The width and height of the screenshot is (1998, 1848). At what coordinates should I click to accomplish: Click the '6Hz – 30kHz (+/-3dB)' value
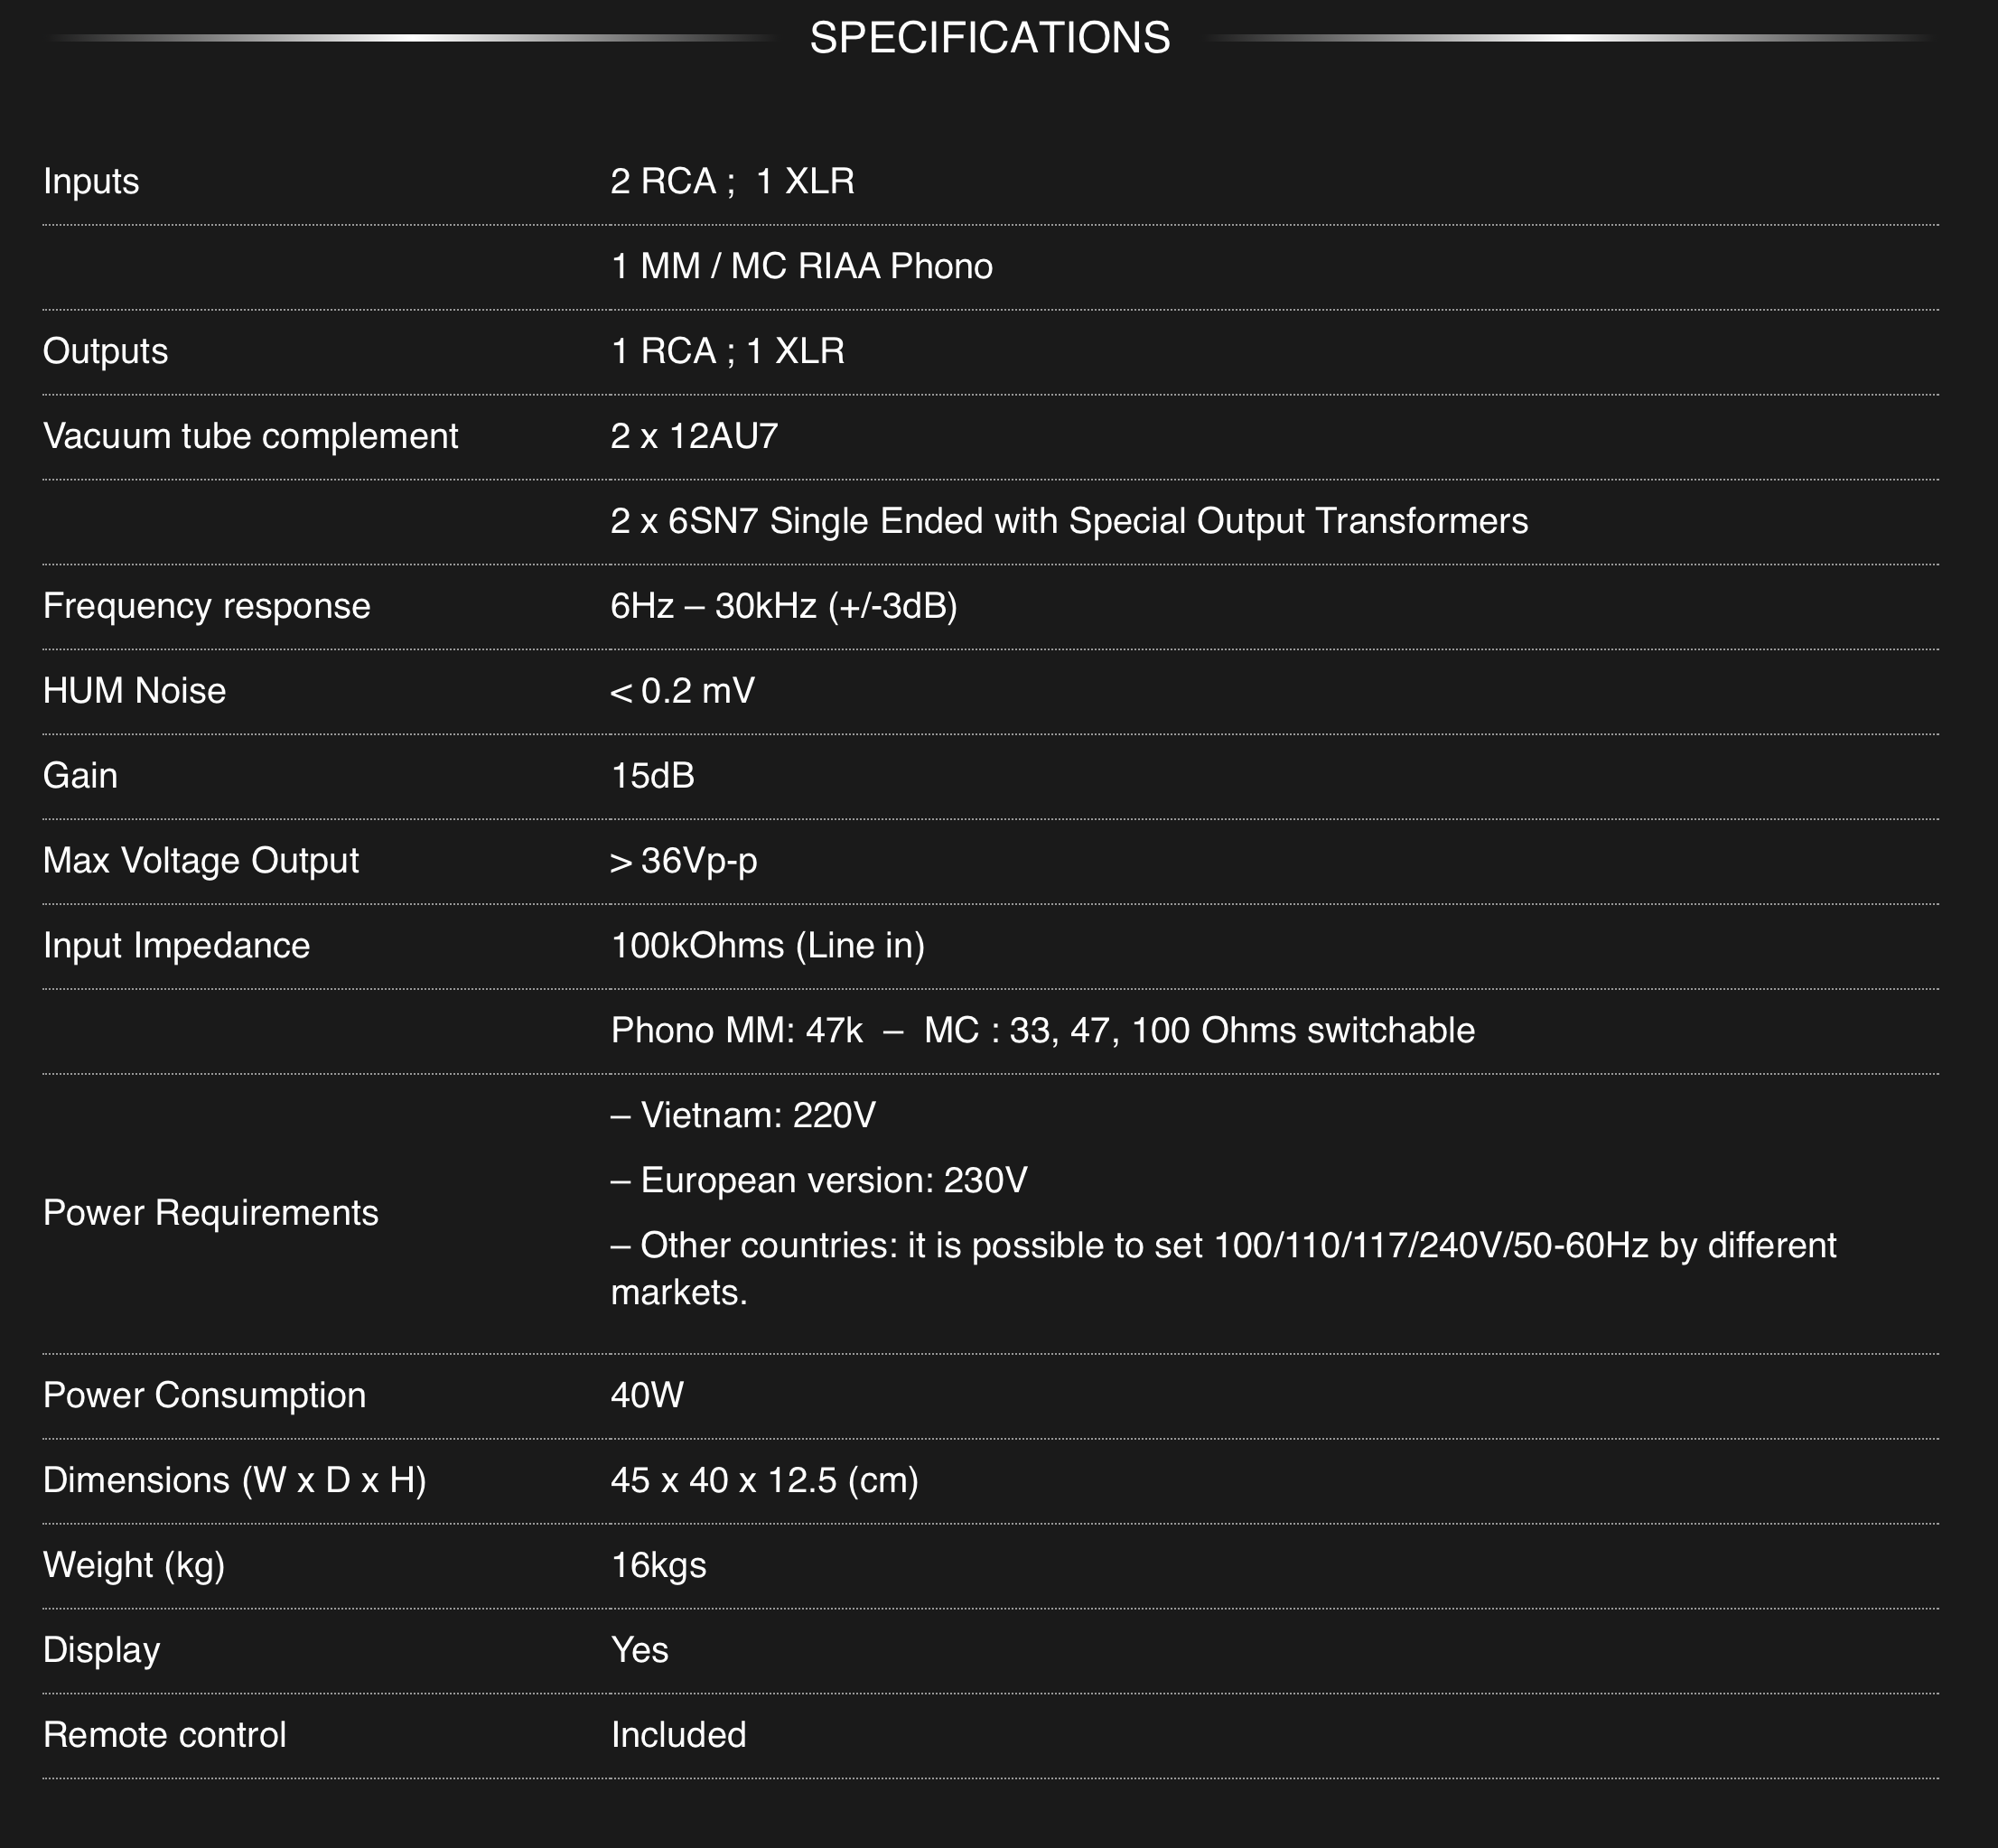[783, 606]
